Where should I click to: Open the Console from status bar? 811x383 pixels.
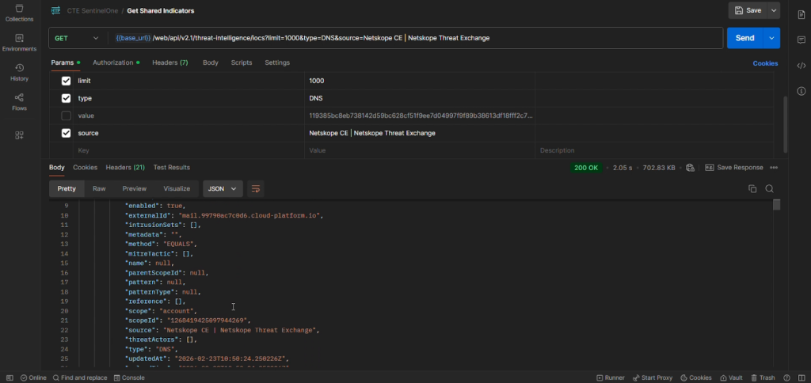click(129, 377)
